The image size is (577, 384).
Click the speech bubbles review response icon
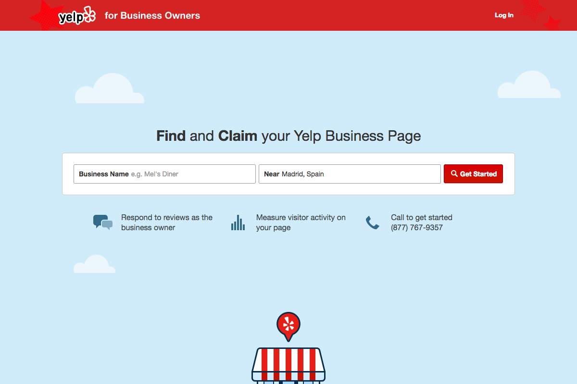click(x=103, y=222)
